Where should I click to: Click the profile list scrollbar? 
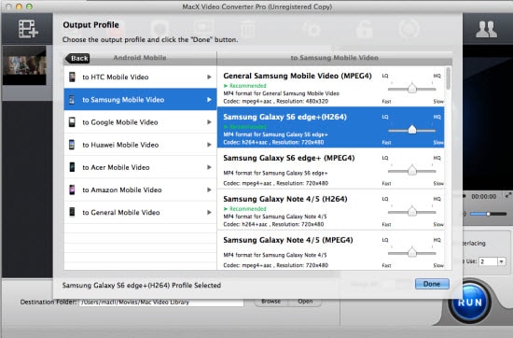(448, 78)
